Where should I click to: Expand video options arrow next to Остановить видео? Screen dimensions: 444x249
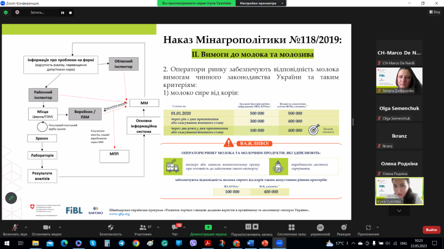point(60,227)
